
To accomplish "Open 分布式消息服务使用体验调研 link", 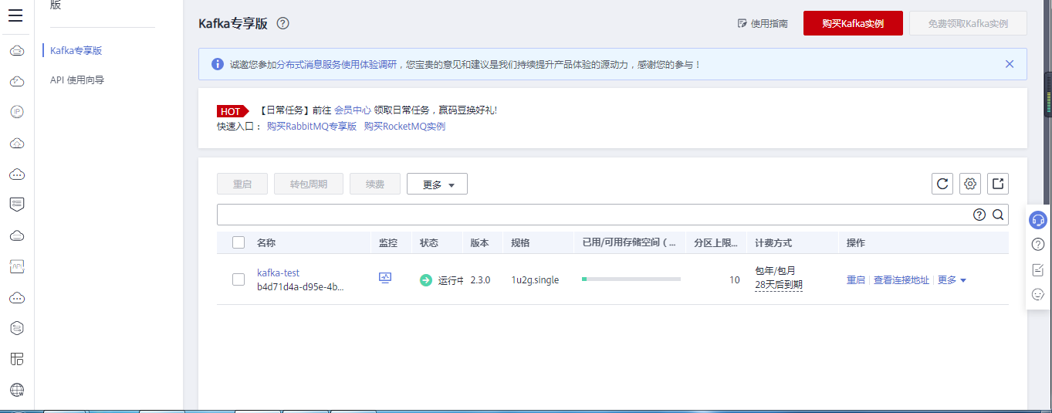I will pos(337,65).
